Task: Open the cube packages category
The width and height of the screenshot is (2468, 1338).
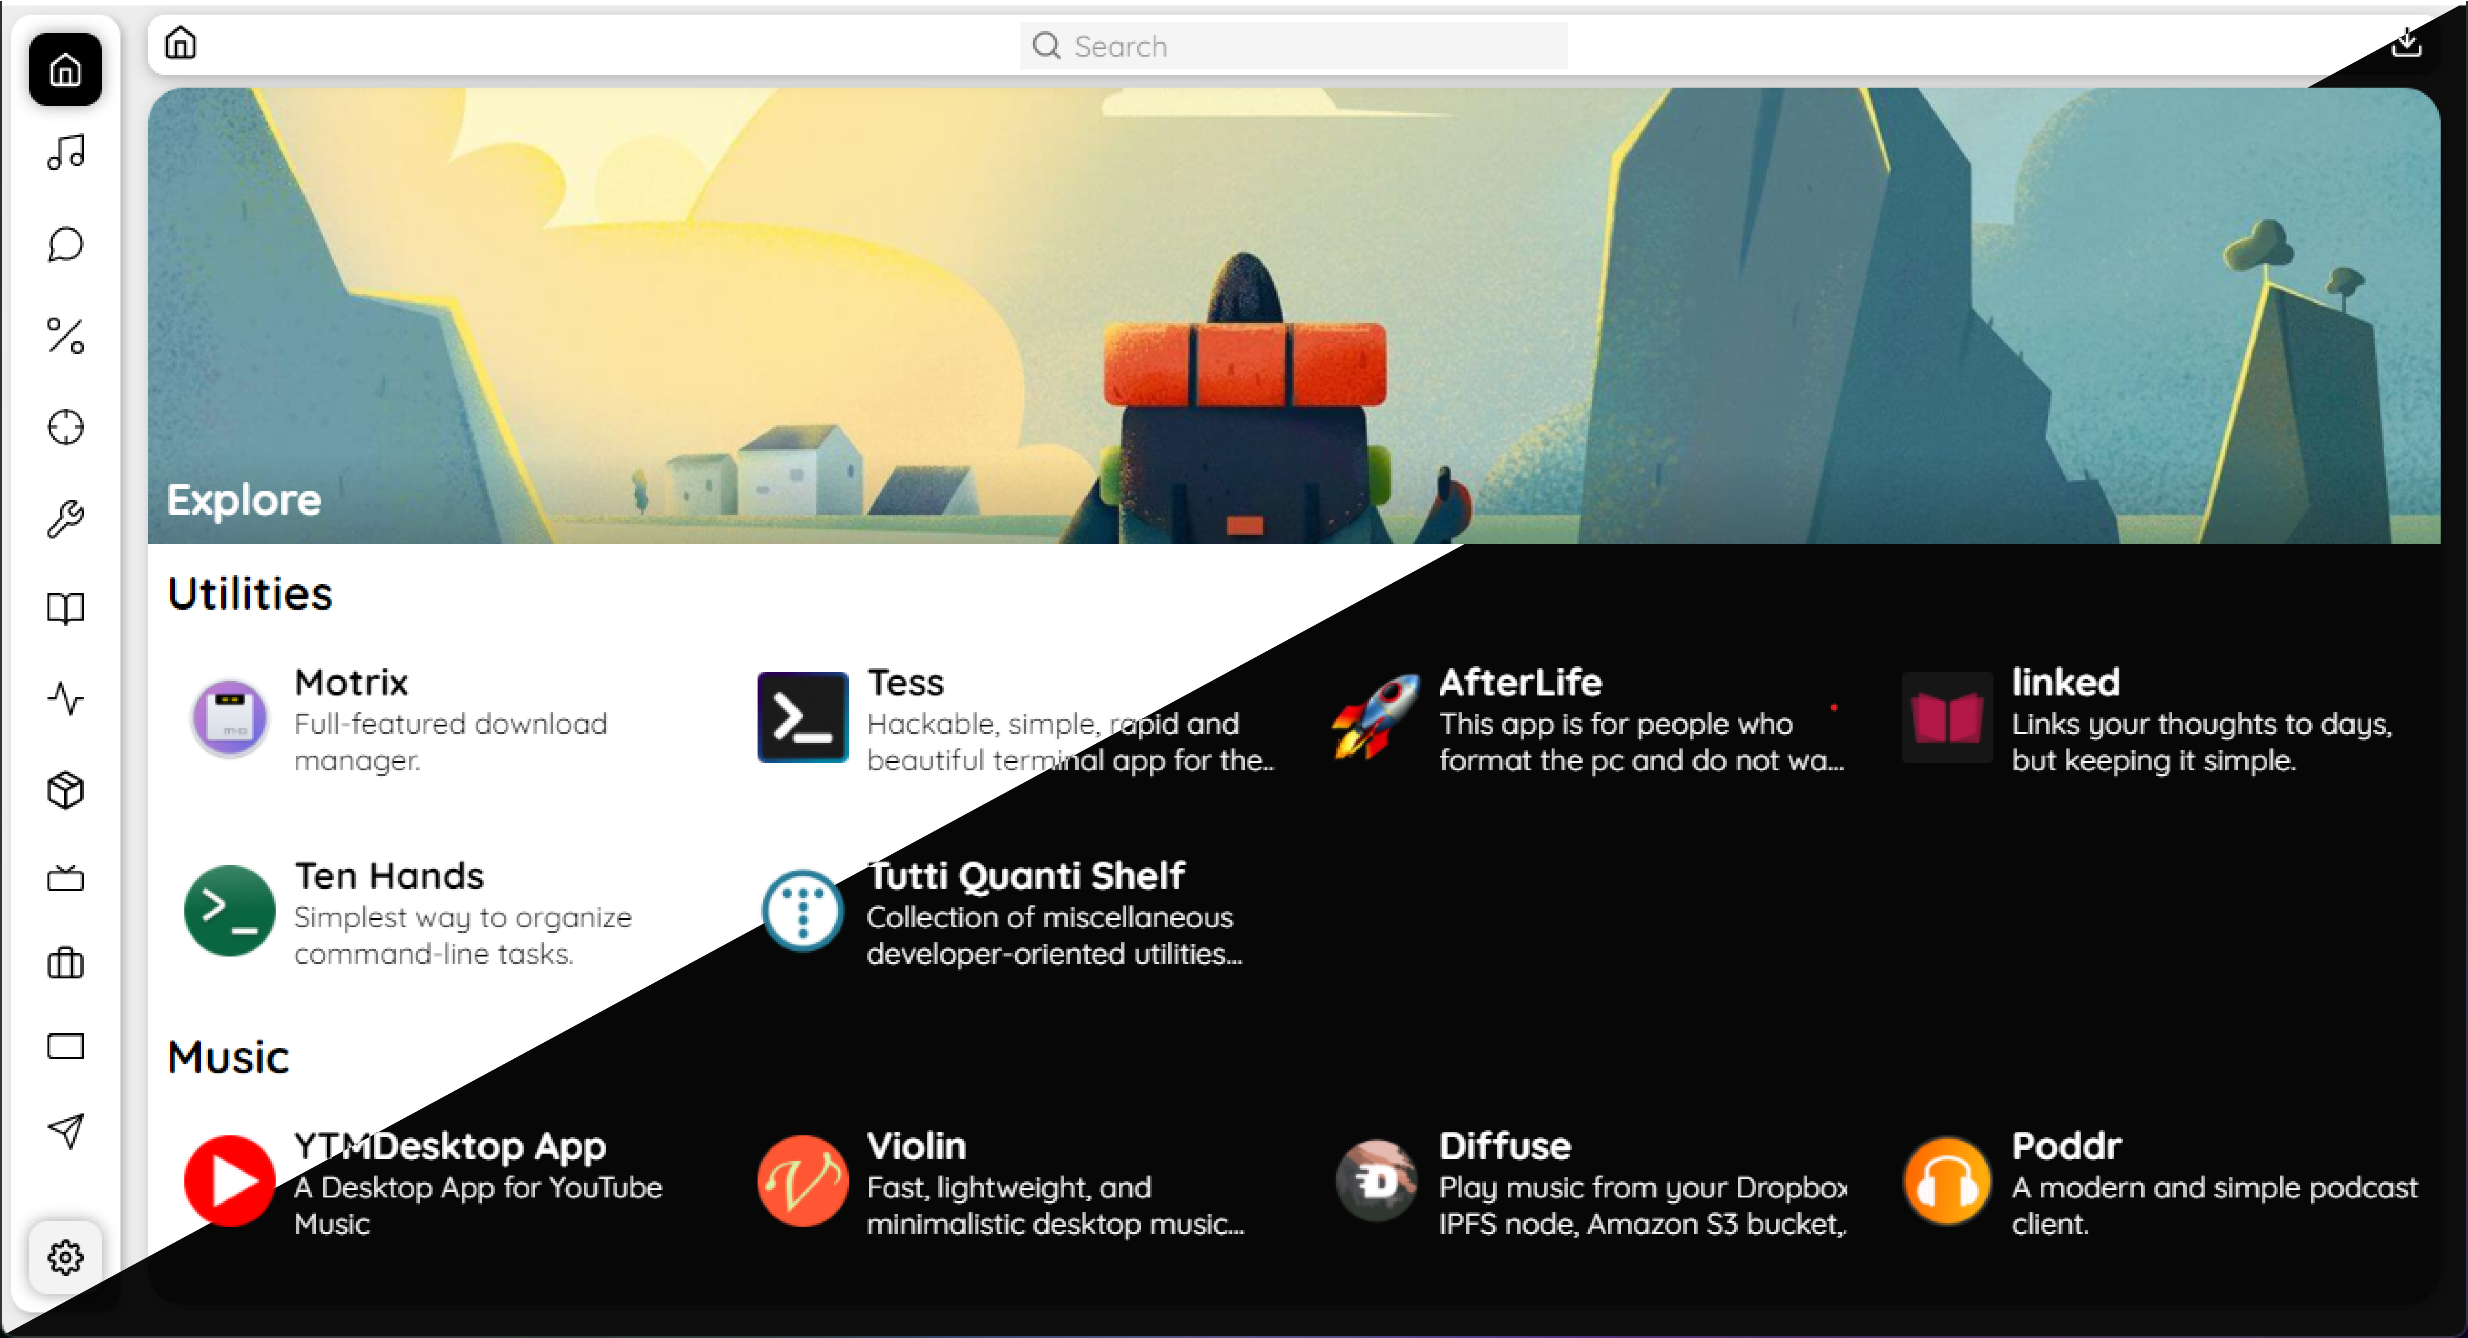Action: [x=65, y=790]
